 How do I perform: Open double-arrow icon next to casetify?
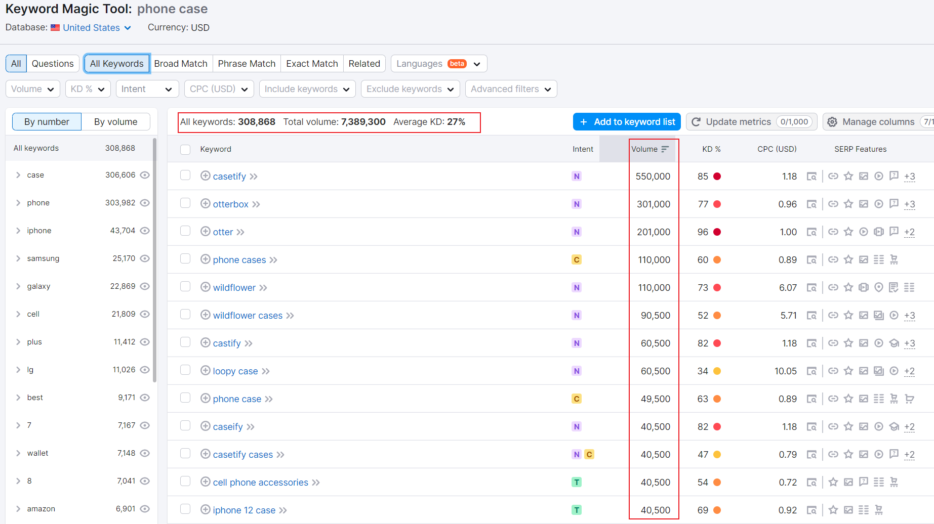pos(254,177)
